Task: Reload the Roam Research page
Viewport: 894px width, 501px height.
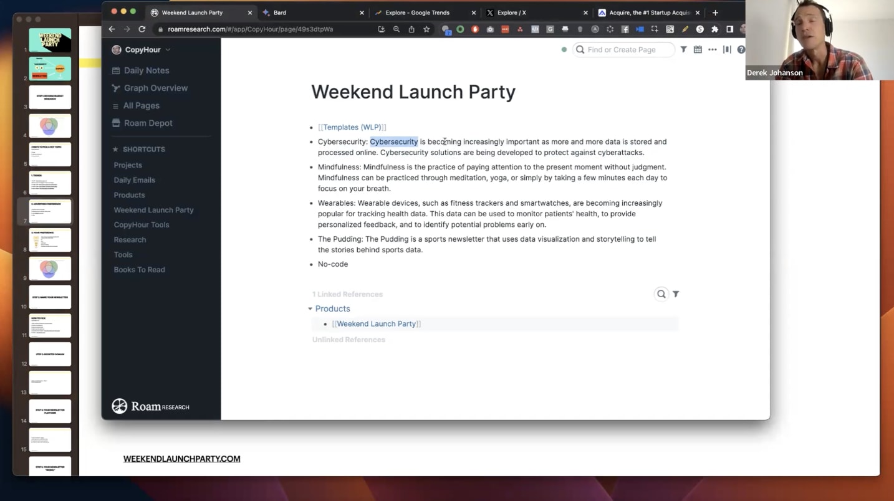Action: [142, 29]
